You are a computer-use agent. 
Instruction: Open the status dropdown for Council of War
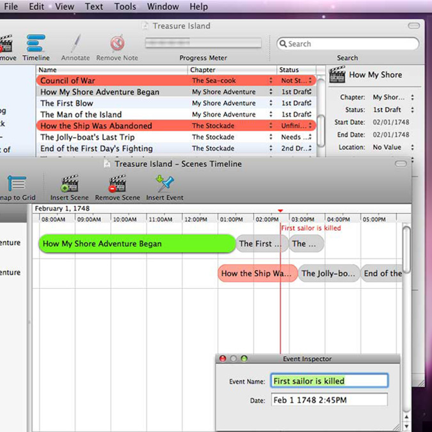(x=310, y=80)
